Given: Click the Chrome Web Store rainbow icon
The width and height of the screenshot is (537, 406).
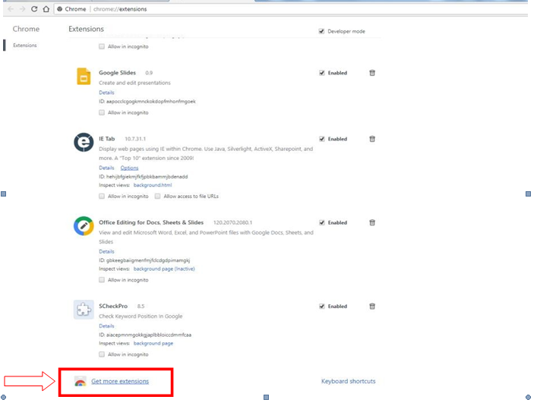Looking at the screenshot, I should point(81,382).
